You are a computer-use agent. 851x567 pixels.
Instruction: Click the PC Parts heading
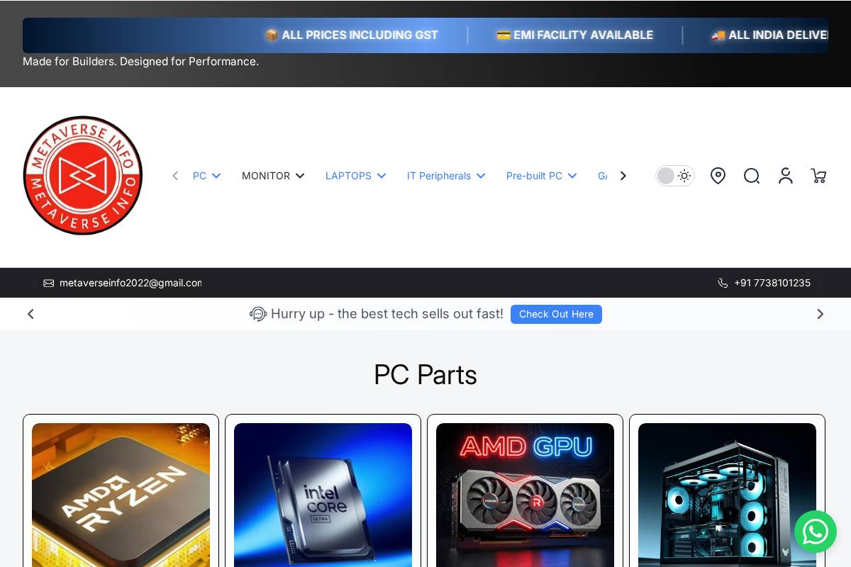425,374
